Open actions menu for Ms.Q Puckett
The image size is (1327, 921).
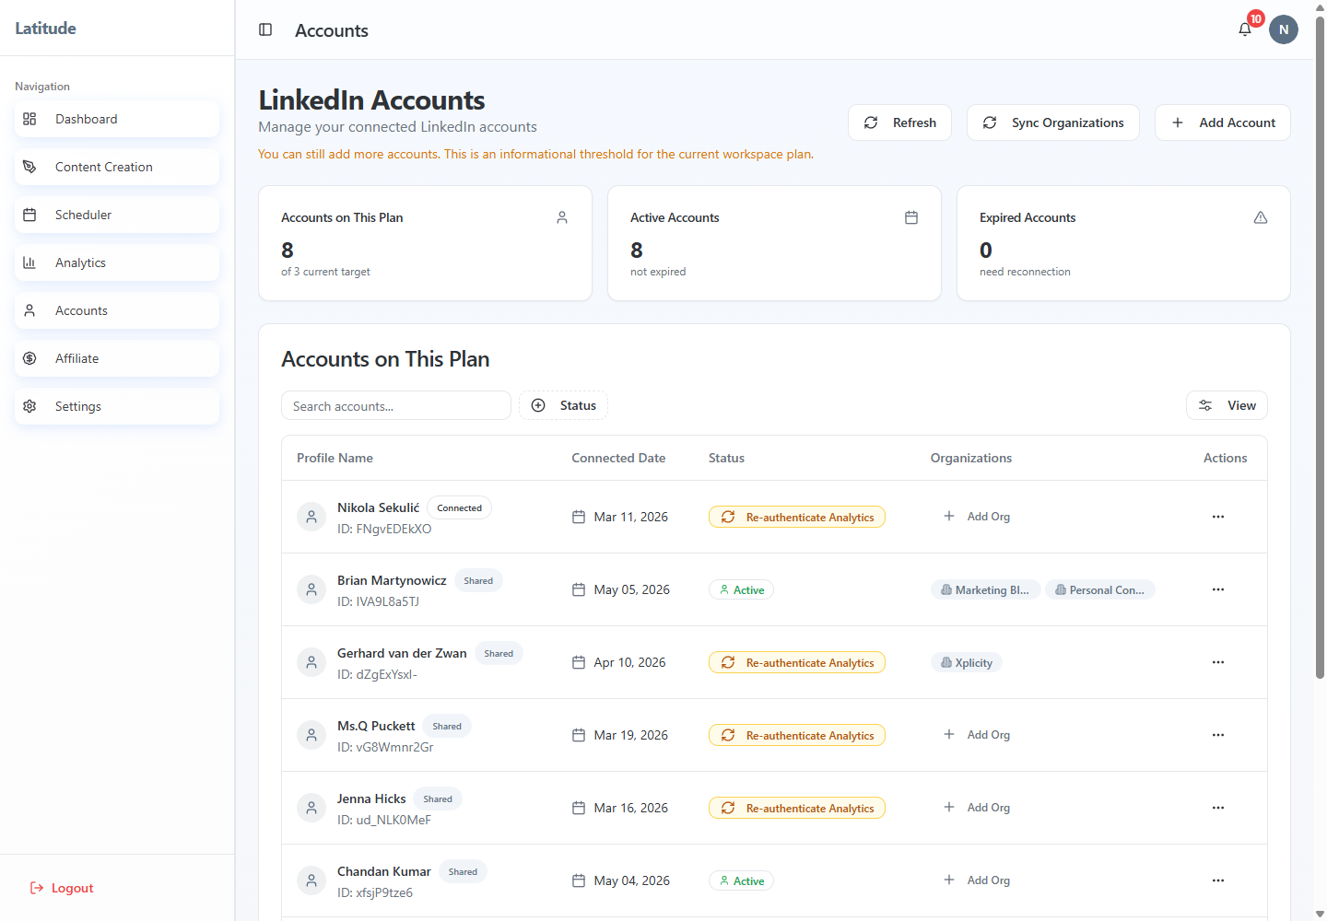coord(1218,735)
